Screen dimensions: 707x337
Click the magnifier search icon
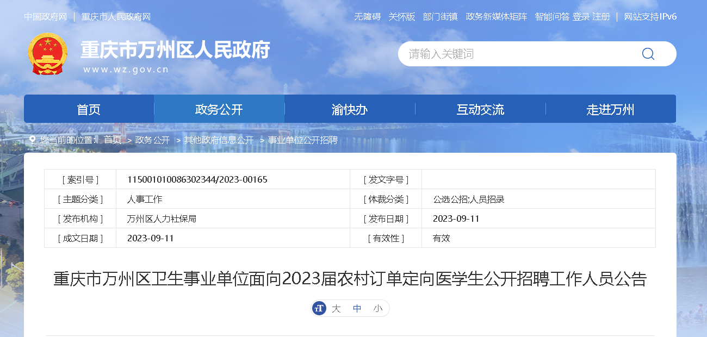(x=648, y=54)
